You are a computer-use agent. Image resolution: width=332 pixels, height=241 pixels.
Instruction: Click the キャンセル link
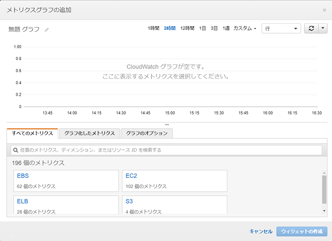click(261, 231)
